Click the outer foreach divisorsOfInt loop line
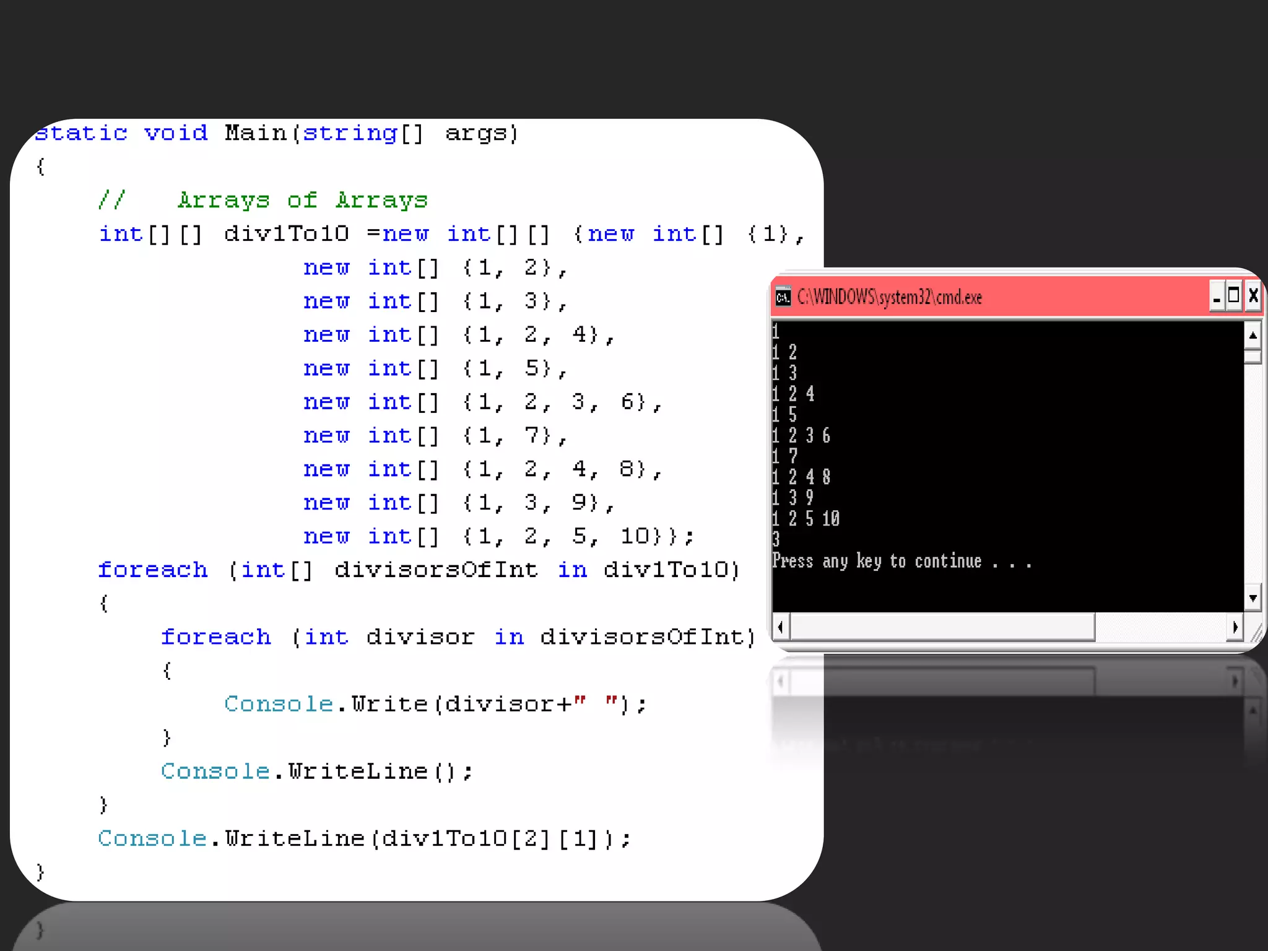The width and height of the screenshot is (1268, 951). coord(419,570)
